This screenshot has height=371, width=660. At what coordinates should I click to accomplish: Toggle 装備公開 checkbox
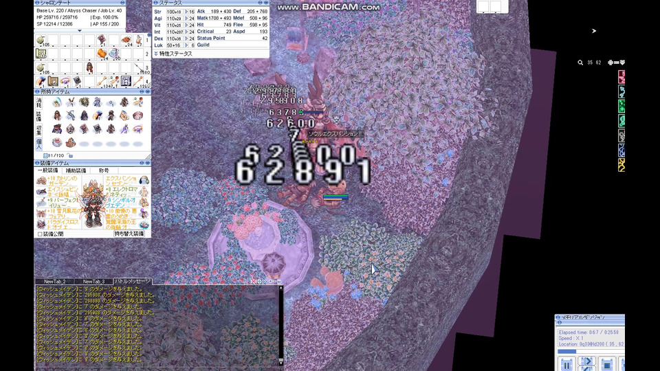point(40,234)
